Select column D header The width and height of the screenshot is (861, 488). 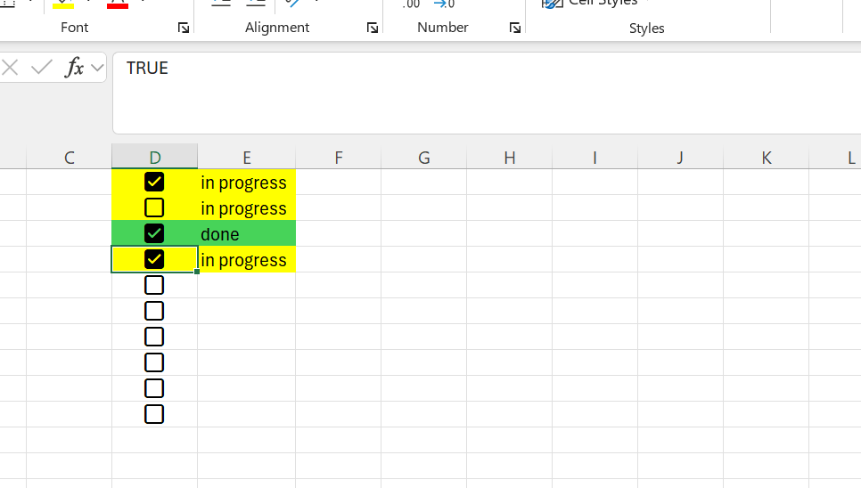tap(155, 158)
